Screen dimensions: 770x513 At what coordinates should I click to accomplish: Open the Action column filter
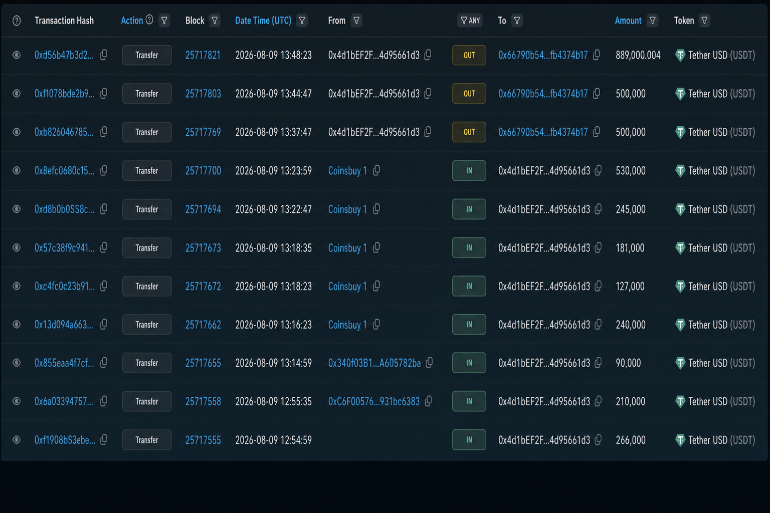164,21
